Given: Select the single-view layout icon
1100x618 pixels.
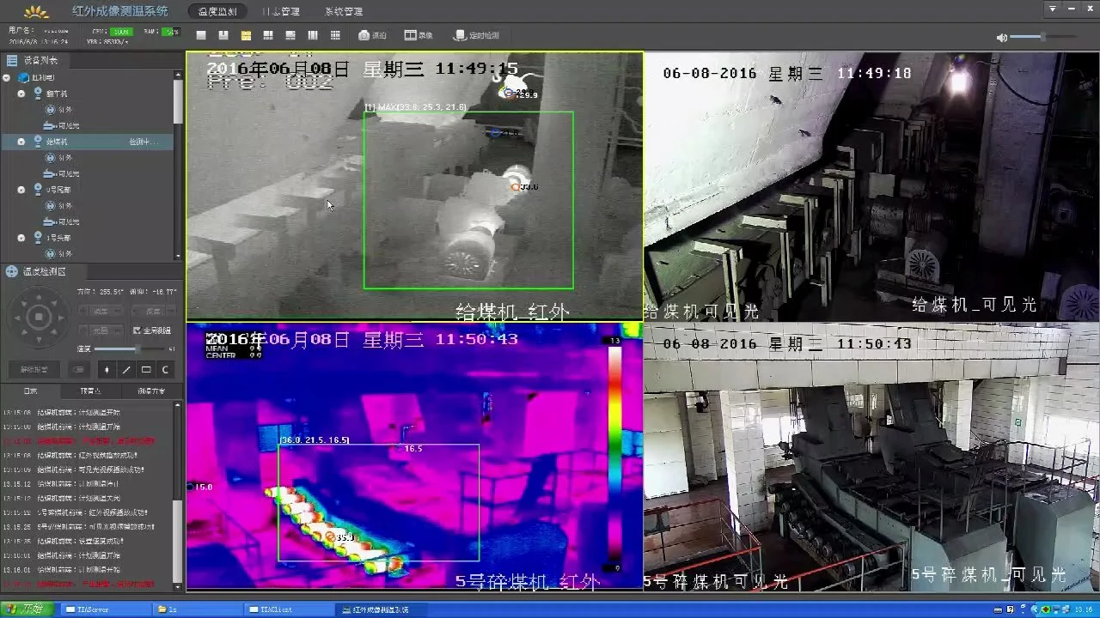Looking at the screenshot, I should point(201,35).
